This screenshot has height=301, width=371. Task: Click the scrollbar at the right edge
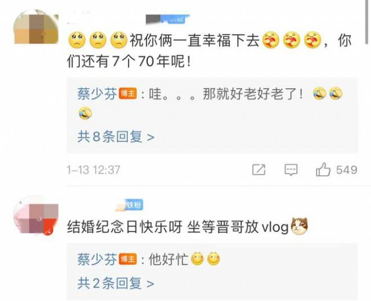click(x=367, y=22)
